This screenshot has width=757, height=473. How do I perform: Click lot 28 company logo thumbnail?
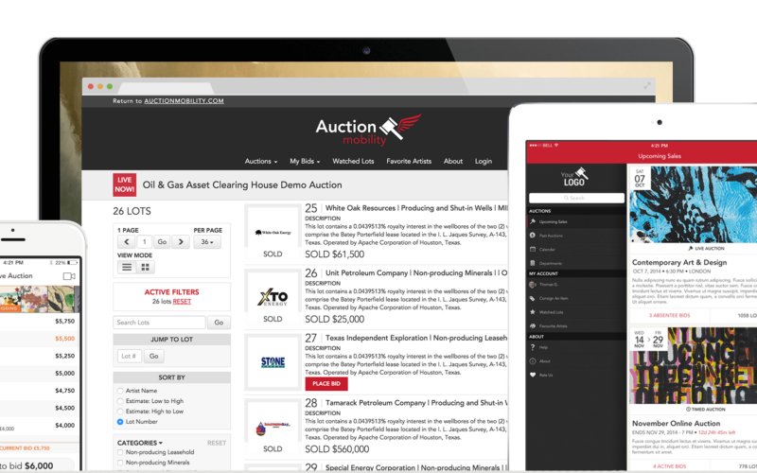pos(273,428)
